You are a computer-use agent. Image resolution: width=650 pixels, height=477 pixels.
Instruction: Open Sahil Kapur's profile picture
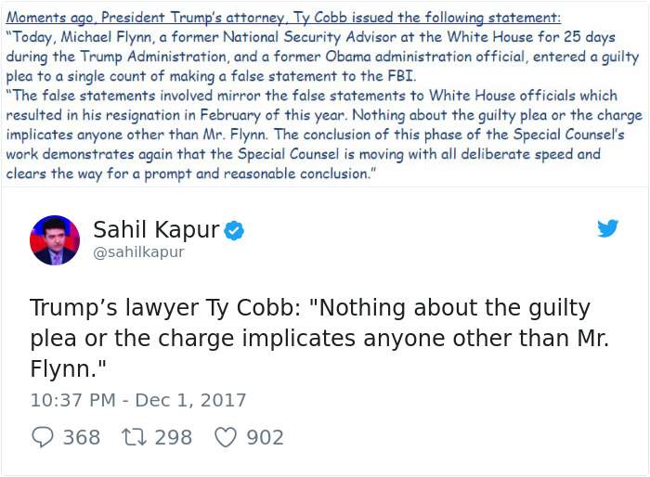[55, 240]
